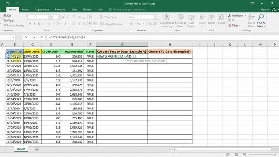Click AutoSum sigma button
The height and width of the screenshot is (157, 279).
point(235,16)
